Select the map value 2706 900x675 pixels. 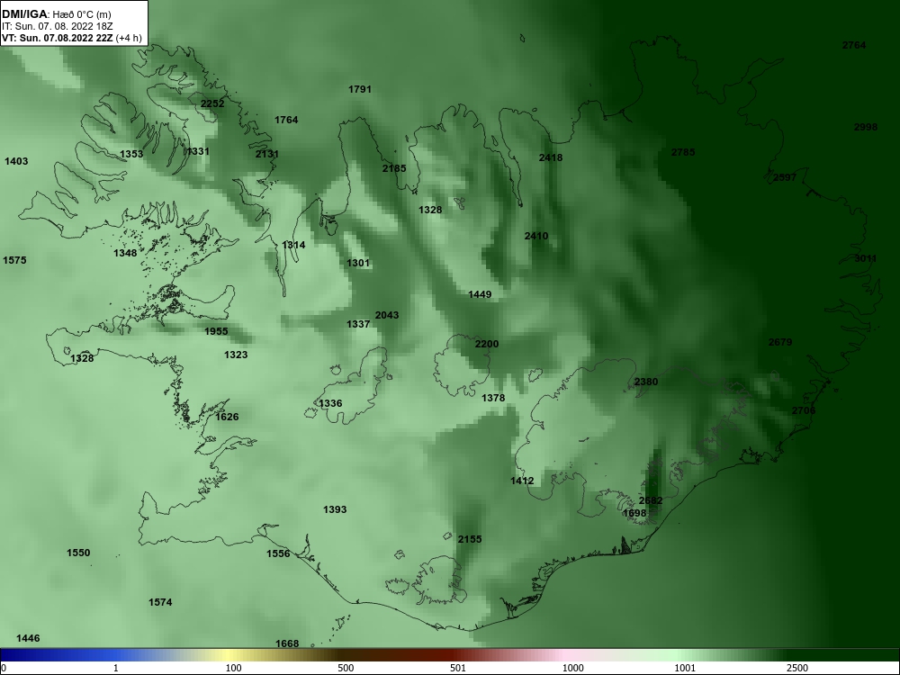click(x=804, y=410)
